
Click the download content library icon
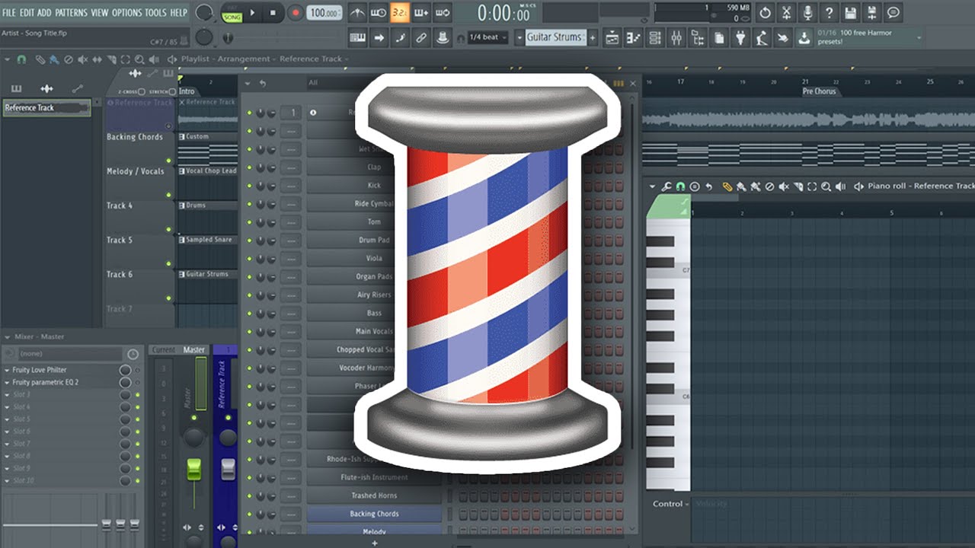pyautogui.click(x=804, y=37)
